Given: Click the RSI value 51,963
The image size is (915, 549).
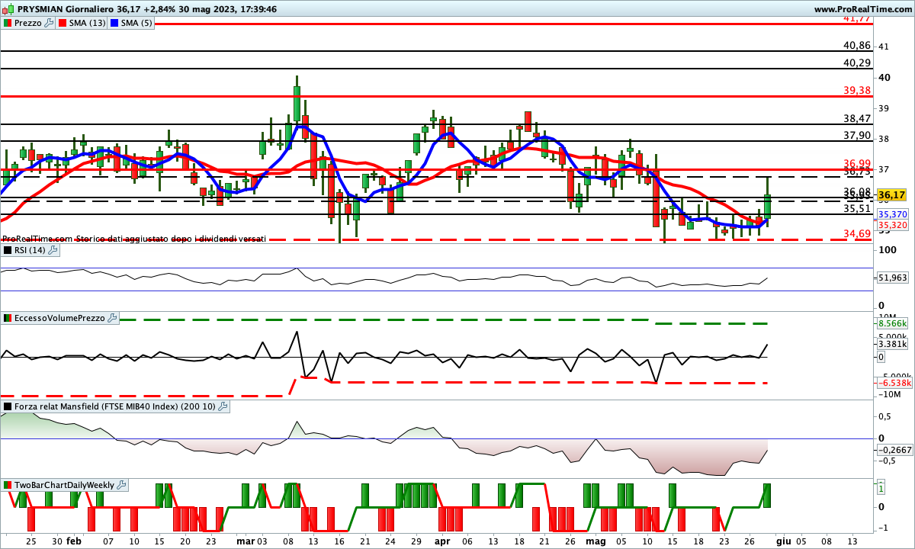Looking at the screenshot, I should [x=893, y=278].
